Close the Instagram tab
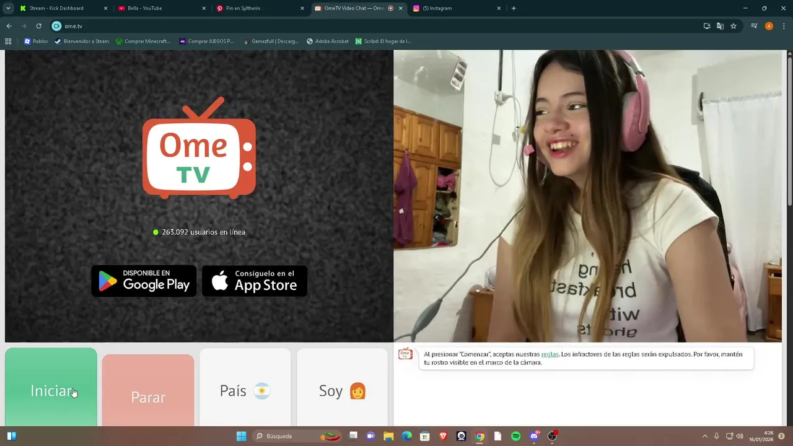The width and height of the screenshot is (793, 446). [499, 8]
